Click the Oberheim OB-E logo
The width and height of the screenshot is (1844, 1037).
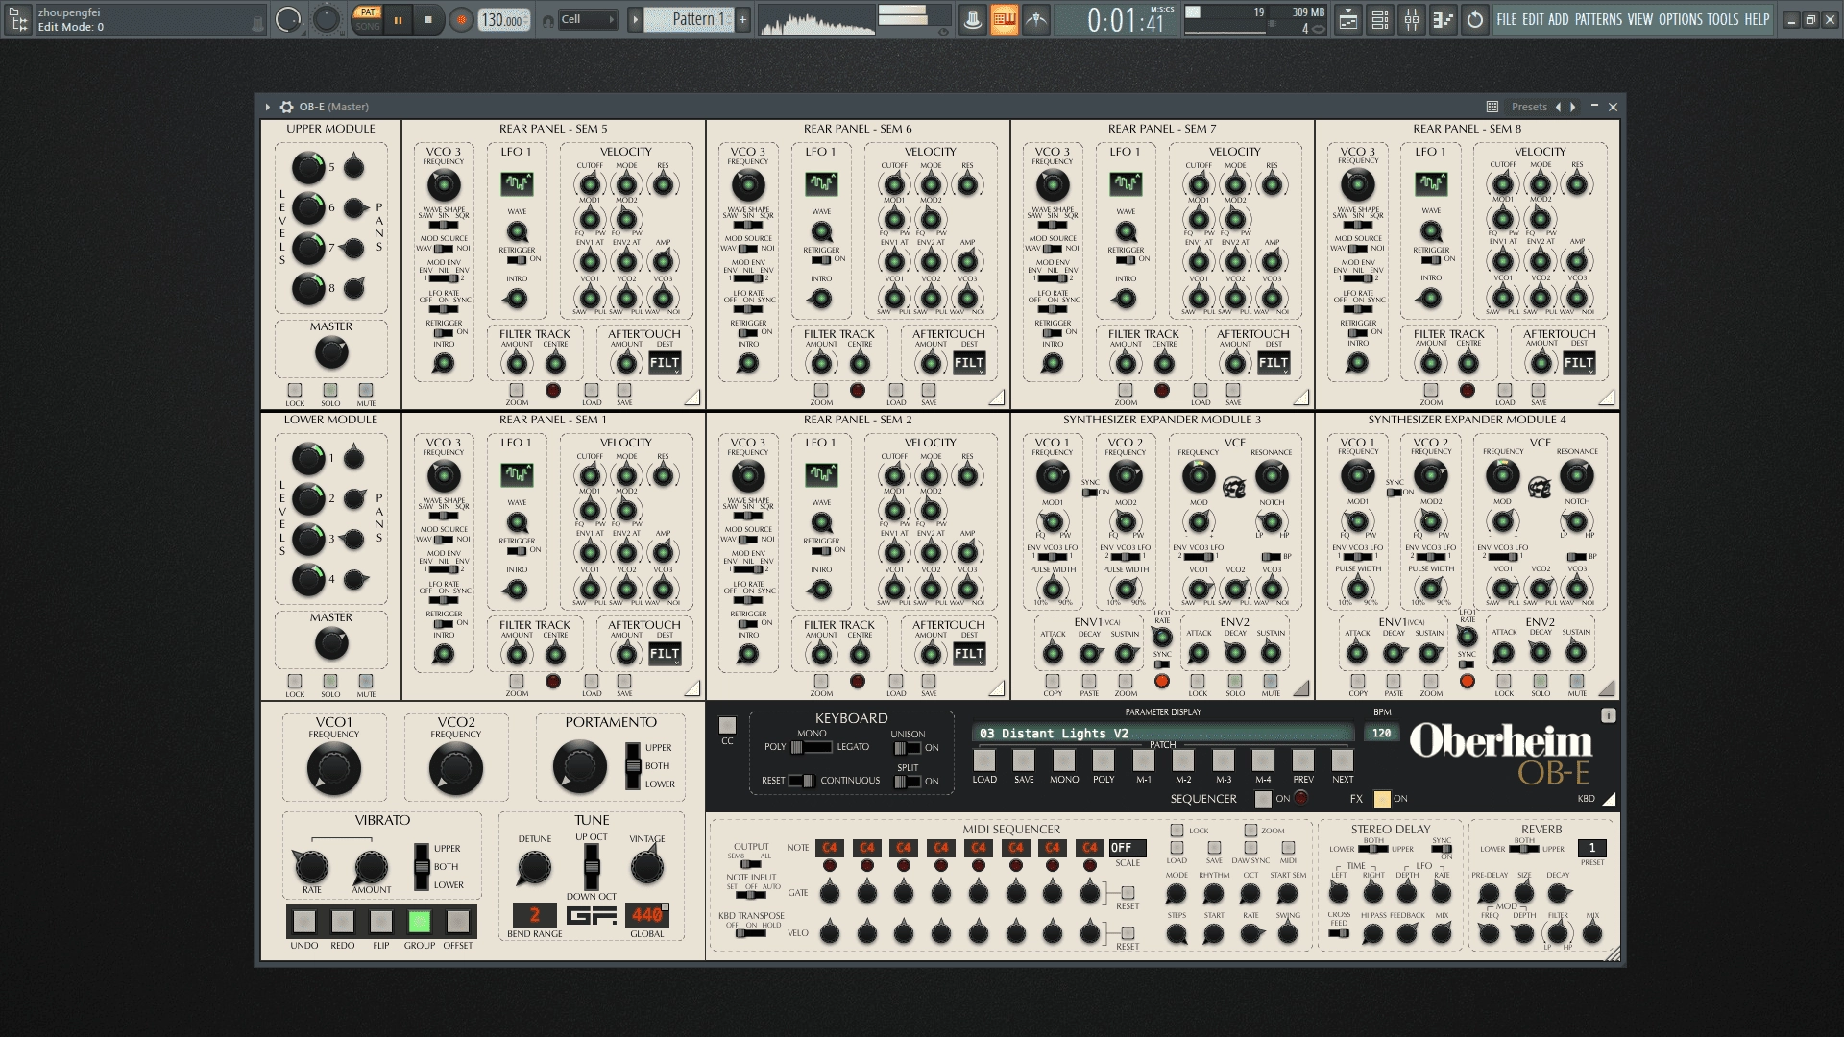pos(1500,753)
